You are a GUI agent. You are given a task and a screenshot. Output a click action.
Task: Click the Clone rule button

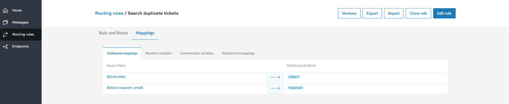[418, 13]
